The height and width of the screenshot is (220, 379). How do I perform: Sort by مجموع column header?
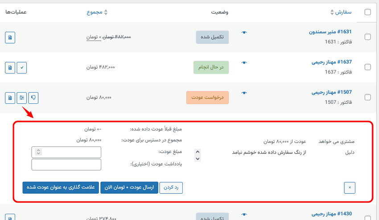point(97,12)
